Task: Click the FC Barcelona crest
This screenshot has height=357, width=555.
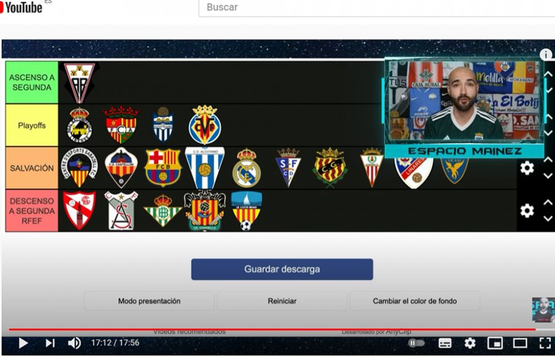Action: coord(163,167)
